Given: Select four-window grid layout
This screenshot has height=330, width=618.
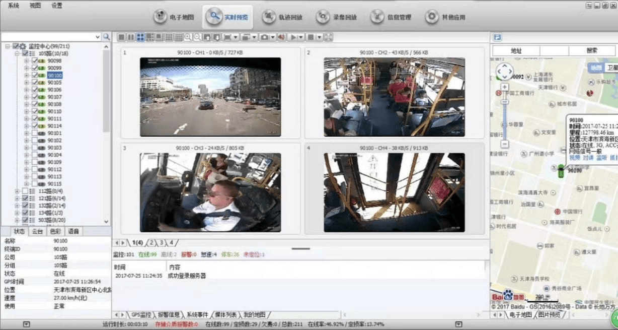Looking at the screenshot, I should click(140, 37).
